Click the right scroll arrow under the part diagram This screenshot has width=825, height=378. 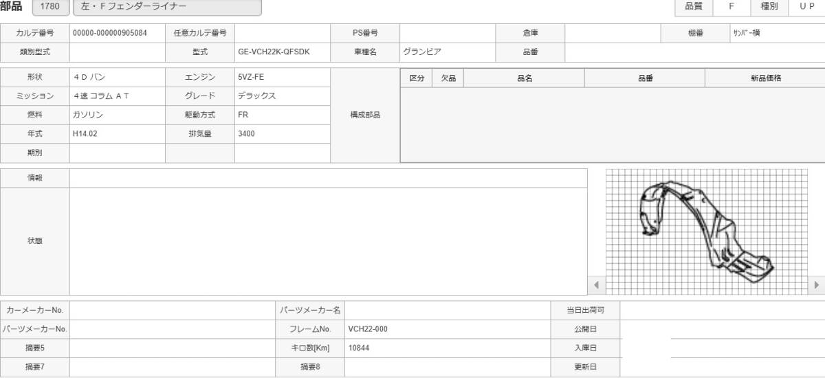tap(817, 285)
